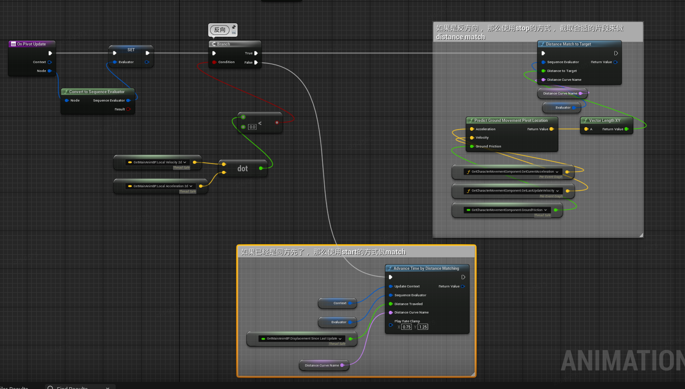Open the Local Velocity 2d variable dropdown

(x=184, y=162)
